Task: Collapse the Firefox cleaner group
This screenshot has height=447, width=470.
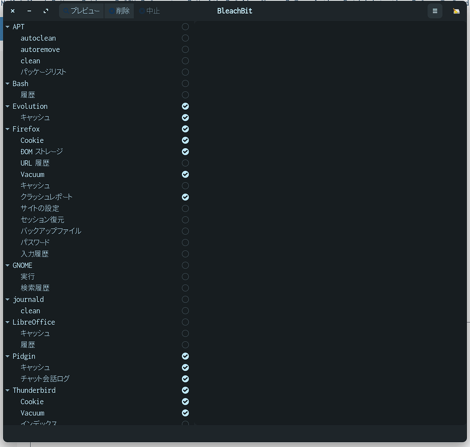Action: 7,129
